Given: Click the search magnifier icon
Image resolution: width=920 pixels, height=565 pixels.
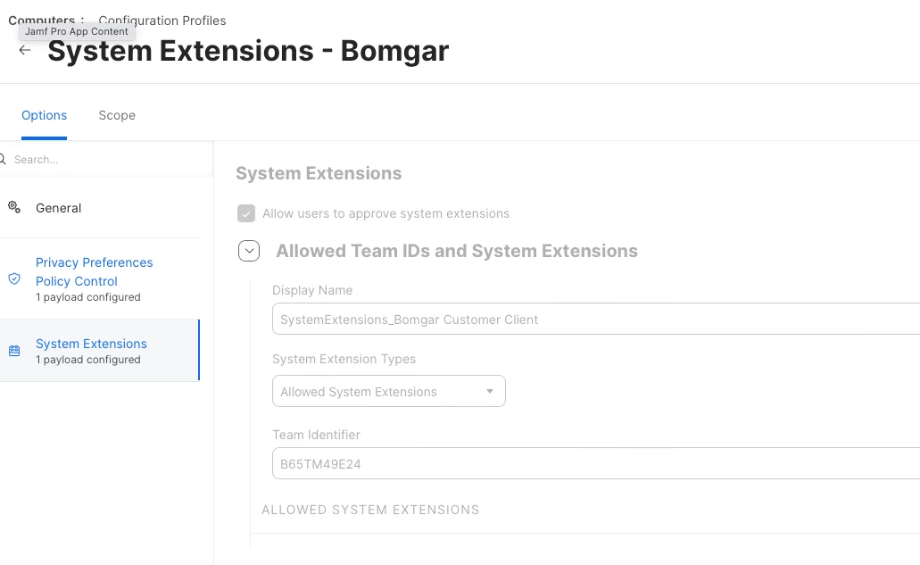Looking at the screenshot, I should pos(3,159).
